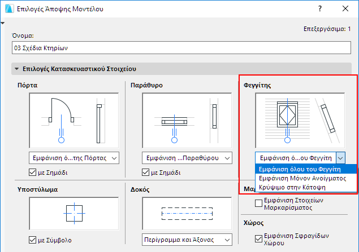
Task: Collapse 'Επιλογές Κατασκευαστικού Στοιχείου' section
Action: (x=18, y=70)
